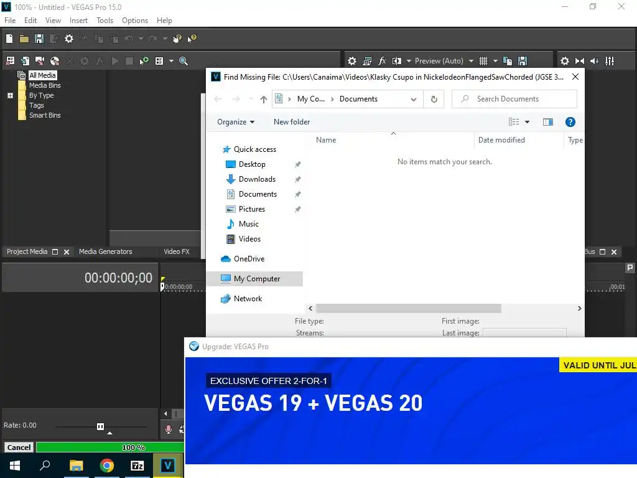Image resolution: width=637 pixels, height=478 pixels.
Task: Switch to the Media Generators tab
Action: pos(105,251)
